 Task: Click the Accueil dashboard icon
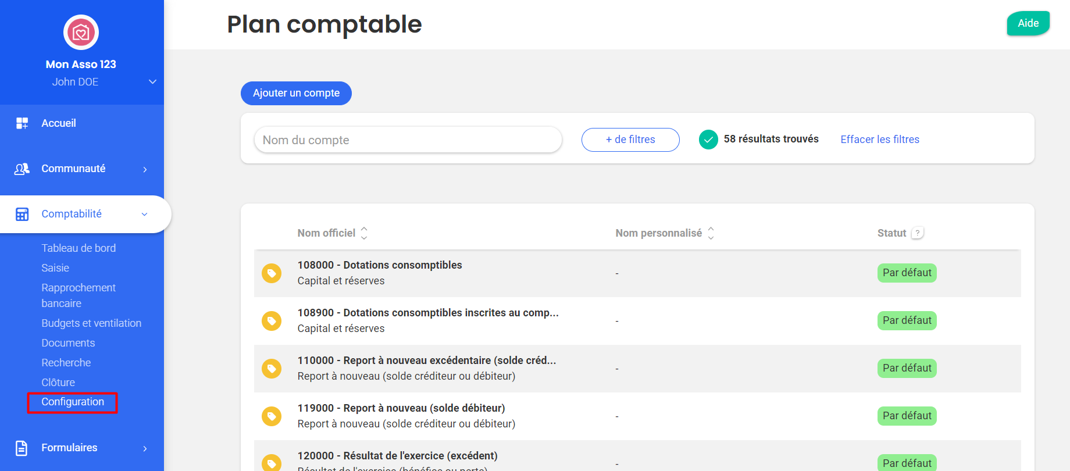[22, 123]
